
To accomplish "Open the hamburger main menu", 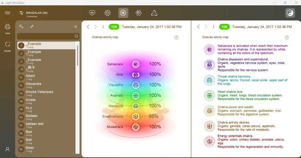I will 7,13.
